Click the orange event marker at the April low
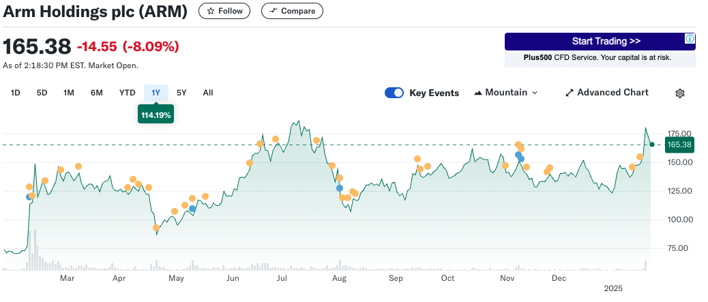The image size is (708, 302). coord(156,228)
